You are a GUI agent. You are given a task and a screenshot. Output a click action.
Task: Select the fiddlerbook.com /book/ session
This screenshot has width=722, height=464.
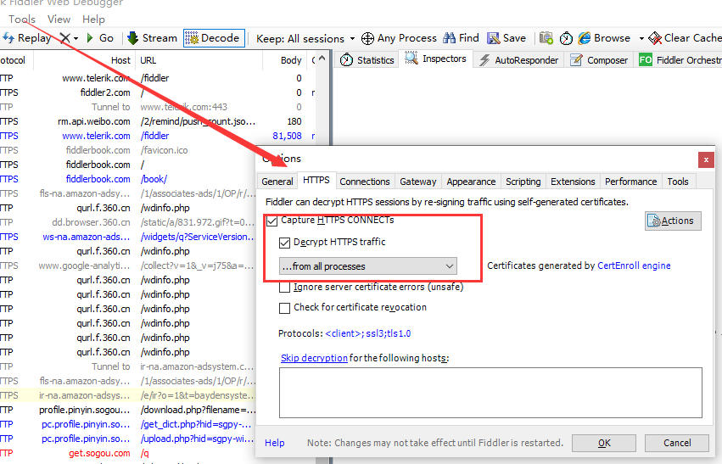pos(128,179)
